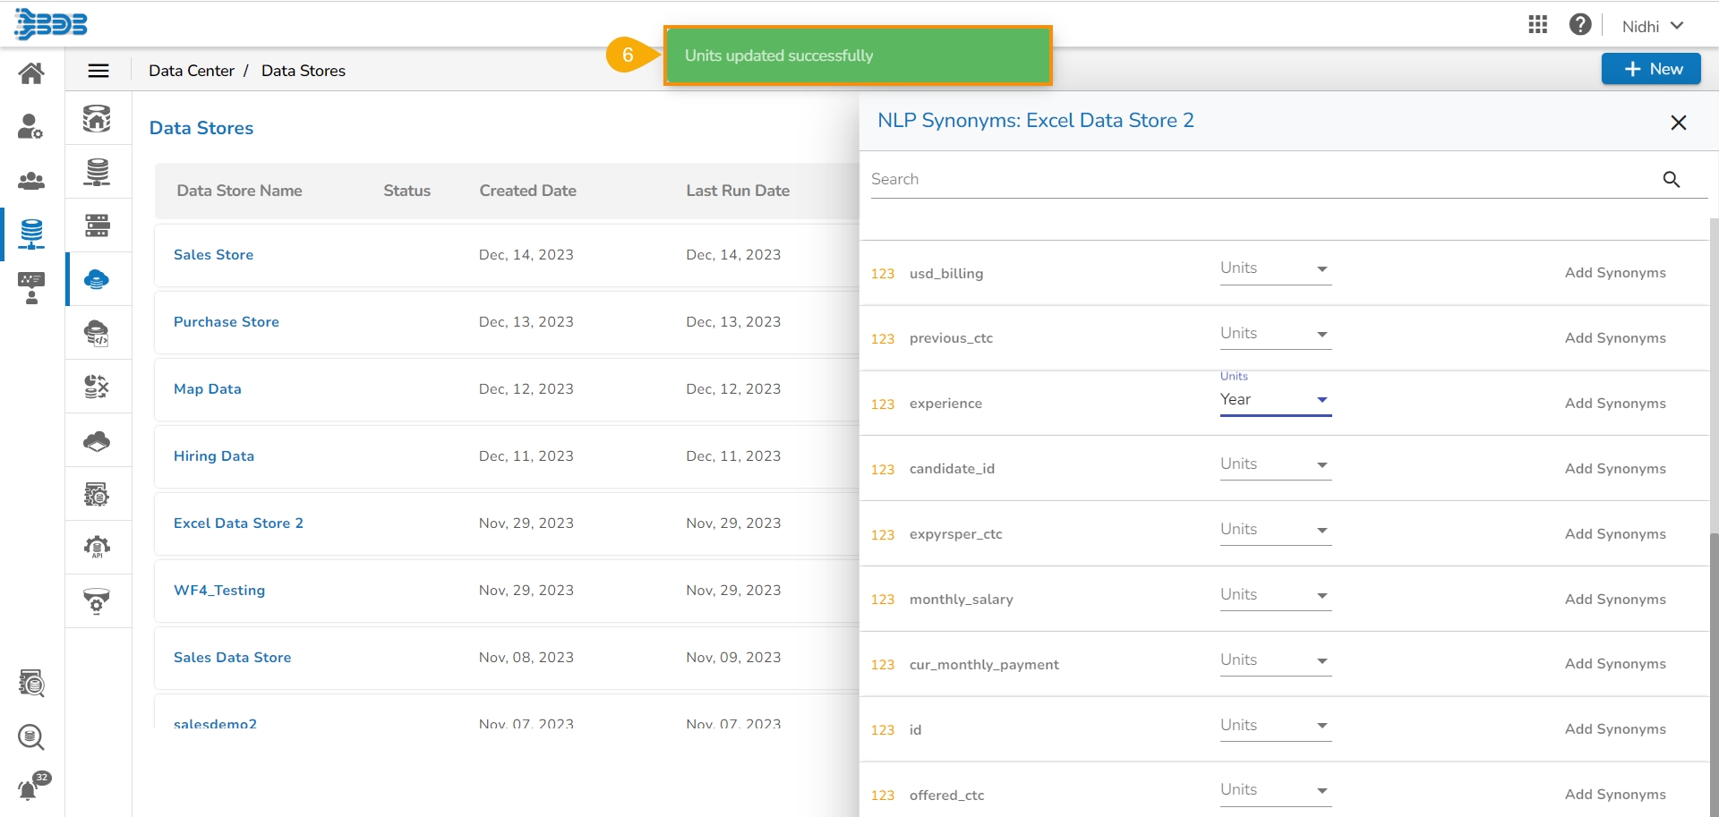1719x817 pixels.
Task: Click the search magnifier icon in NLP panel
Action: 1671,180
